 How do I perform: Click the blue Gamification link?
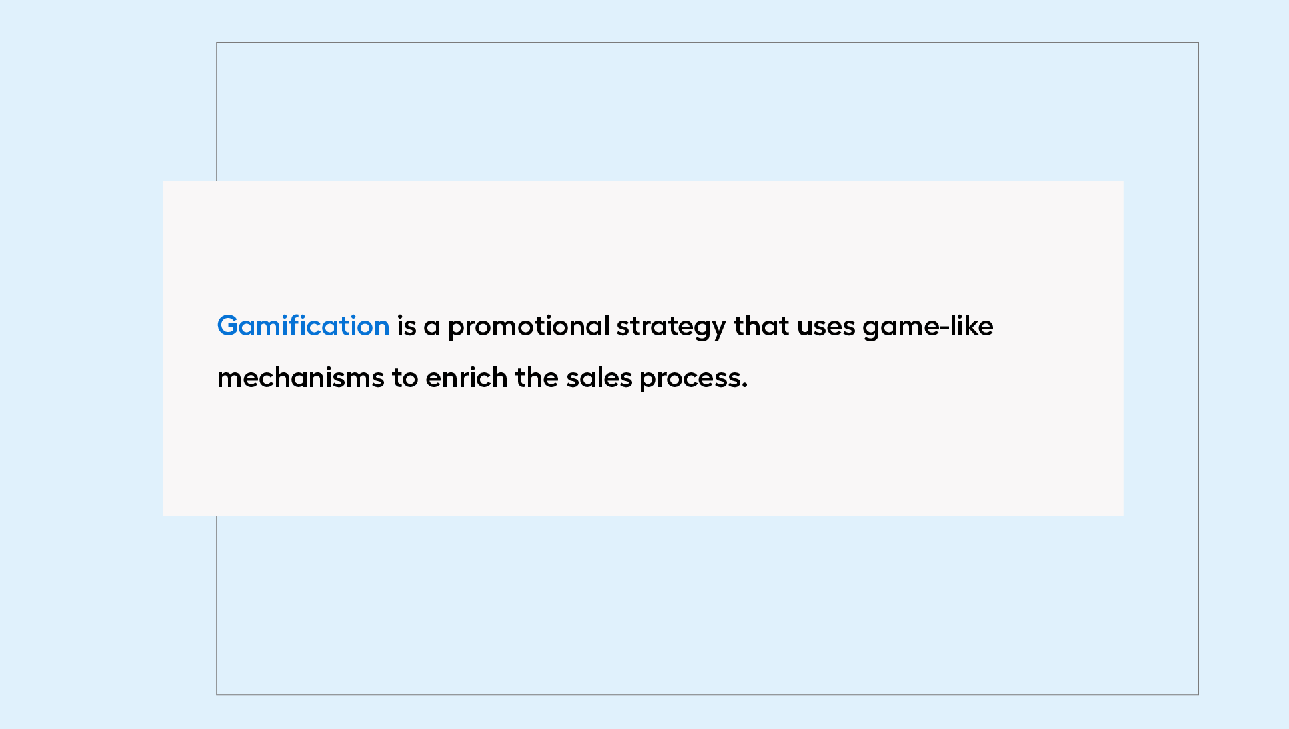point(303,326)
